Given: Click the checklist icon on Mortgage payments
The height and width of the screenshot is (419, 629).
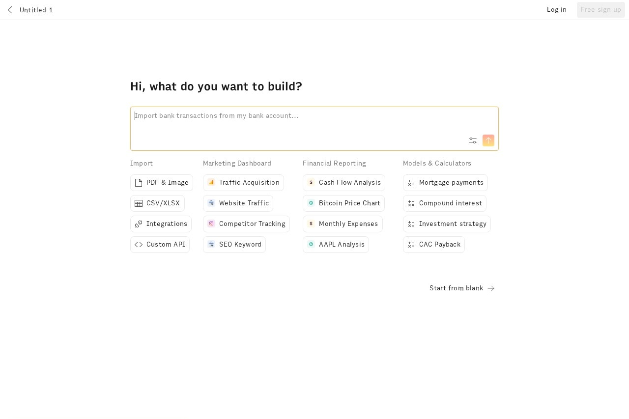Looking at the screenshot, I should pos(411,182).
